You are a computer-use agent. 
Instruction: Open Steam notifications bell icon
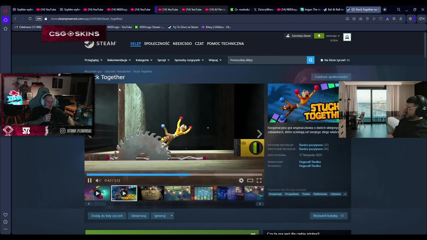319,36
